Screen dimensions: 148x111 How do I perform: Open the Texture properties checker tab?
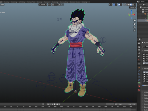coord(139,90)
